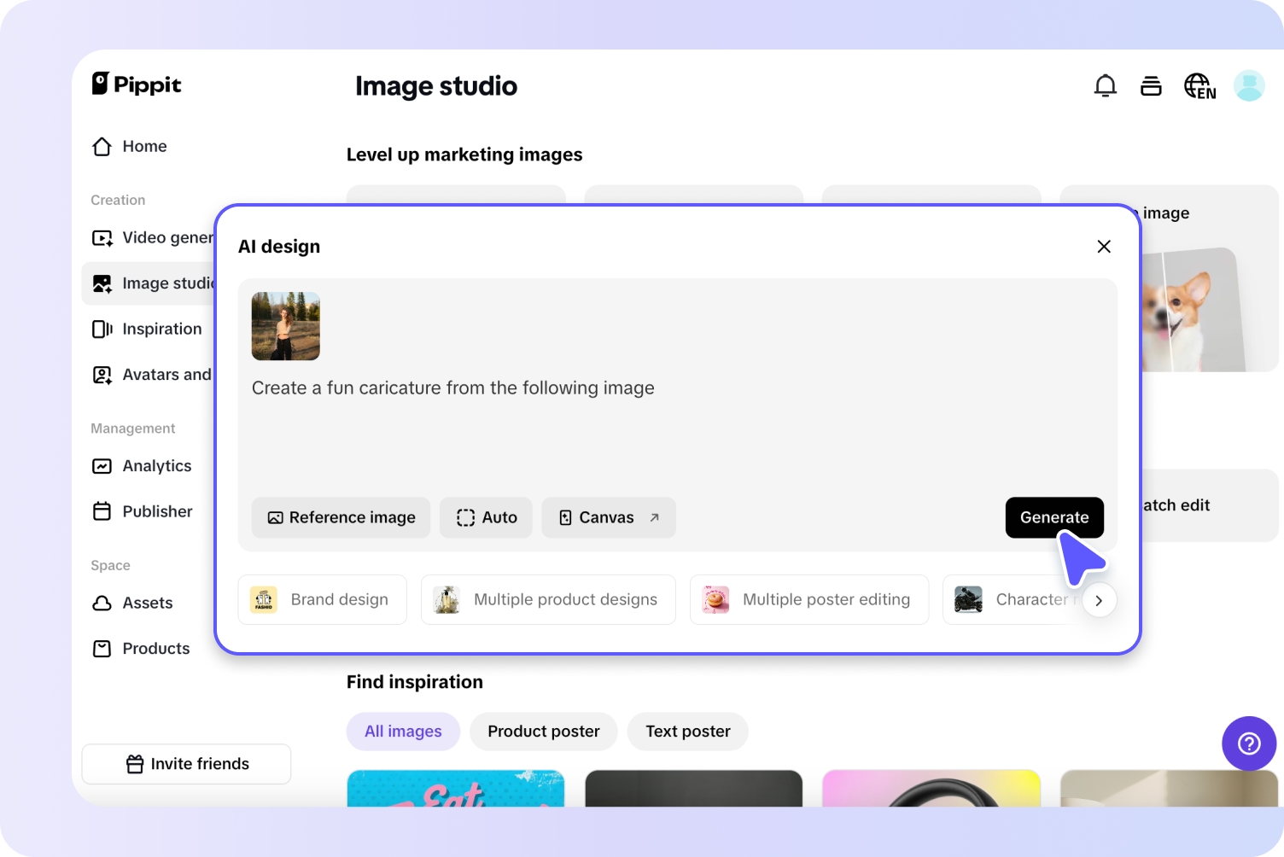Open the user profile avatar
Screen dimensions: 1284x857
coord(1249,85)
